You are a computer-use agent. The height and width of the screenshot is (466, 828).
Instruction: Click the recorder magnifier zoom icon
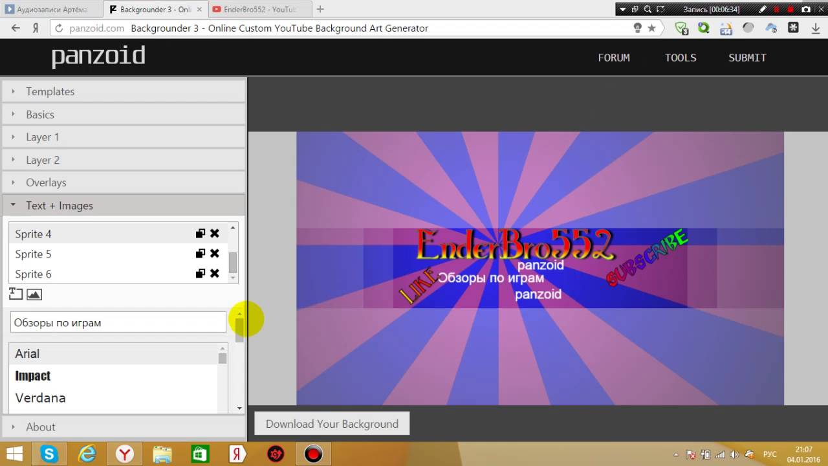coord(648,9)
